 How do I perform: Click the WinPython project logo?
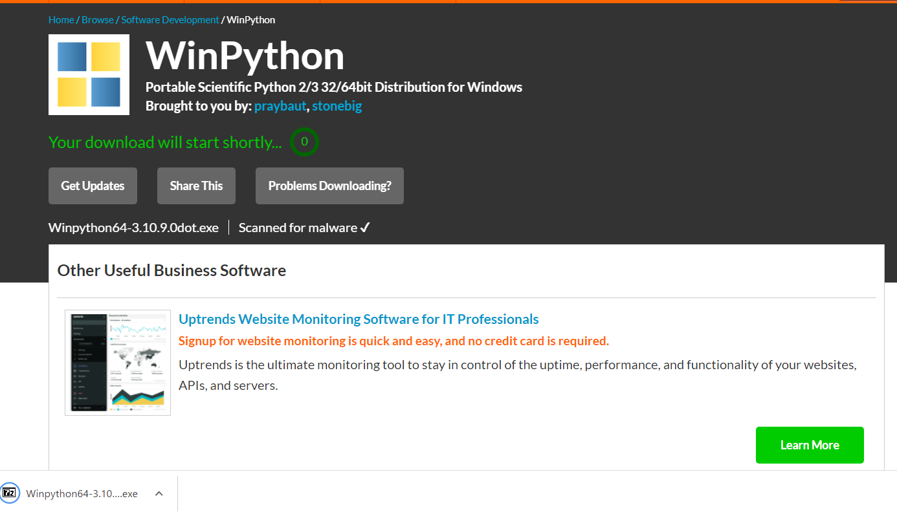tap(89, 74)
